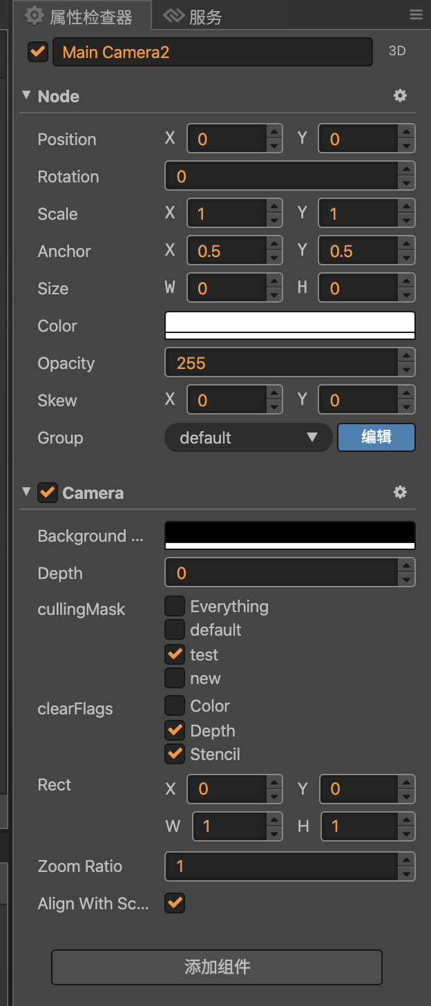Open the Group dropdown set to default
This screenshot has width=431, height=1006.
pos(248,437)
